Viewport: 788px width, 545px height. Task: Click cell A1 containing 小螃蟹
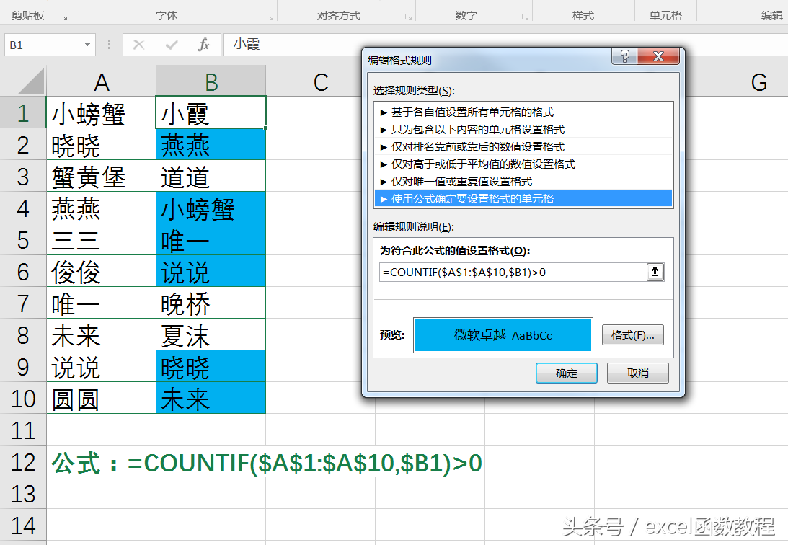[101, 112]
